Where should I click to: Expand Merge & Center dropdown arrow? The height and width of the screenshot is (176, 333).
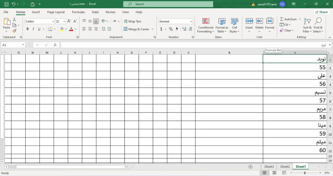(x=153, y=29)
